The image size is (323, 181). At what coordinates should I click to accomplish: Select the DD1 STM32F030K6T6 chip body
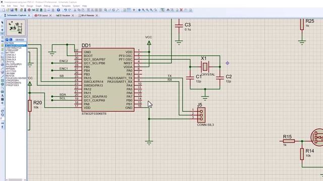108,80
